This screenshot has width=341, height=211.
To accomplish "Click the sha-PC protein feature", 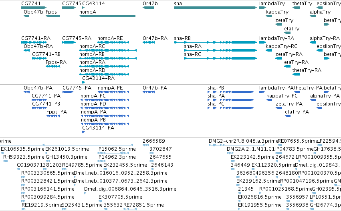I will pos(231,108).
